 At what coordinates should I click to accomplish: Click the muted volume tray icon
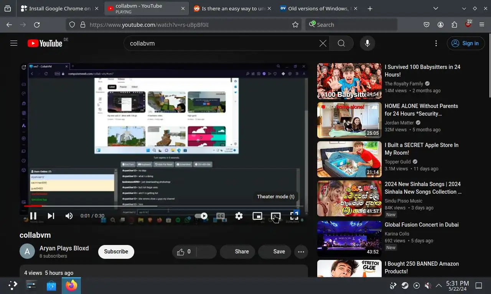click(x=428, y=286)
